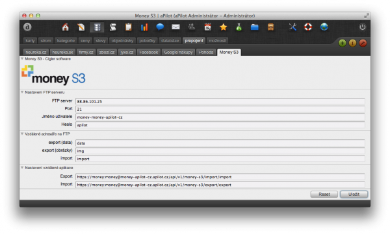Image resolution: width=390 pixels, height=234 pixels.
Task: Open the mail envelope icon
Action: 176,27
